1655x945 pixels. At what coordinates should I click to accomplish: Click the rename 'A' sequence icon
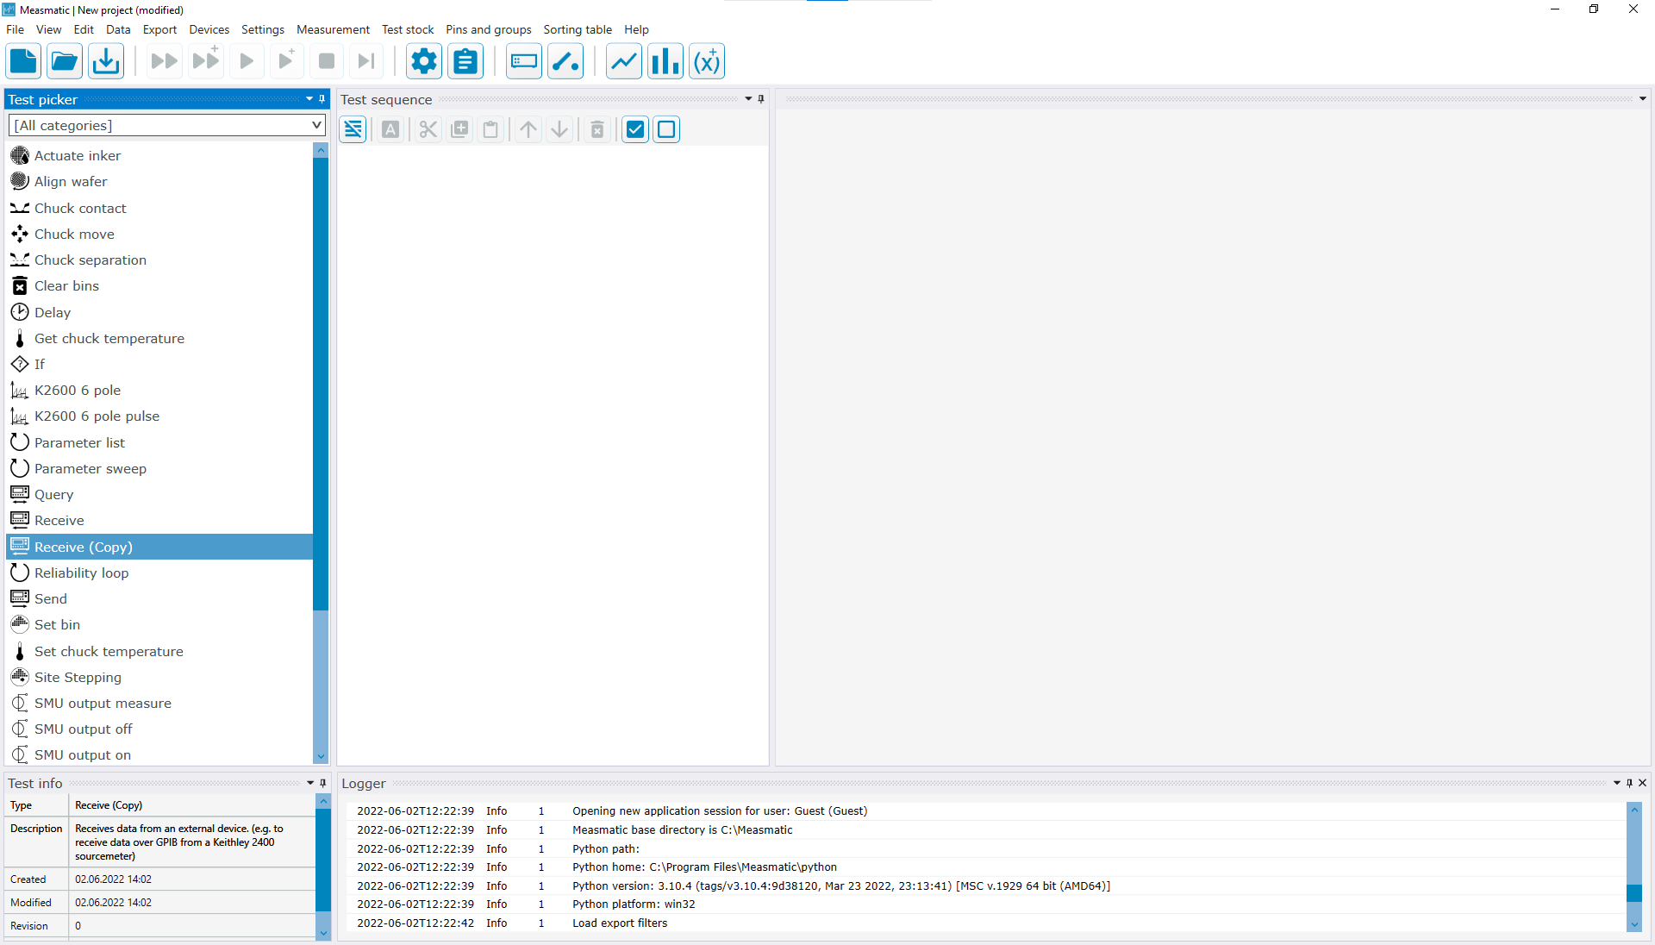(x=390, y=129)
